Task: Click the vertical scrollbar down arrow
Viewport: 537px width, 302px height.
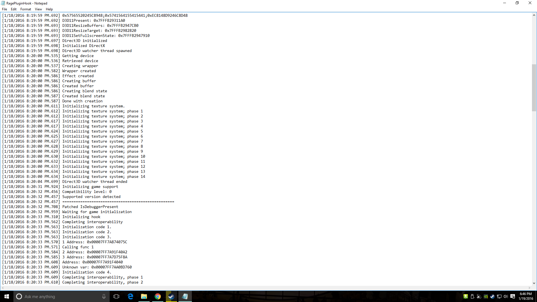Action: [534, 283]
